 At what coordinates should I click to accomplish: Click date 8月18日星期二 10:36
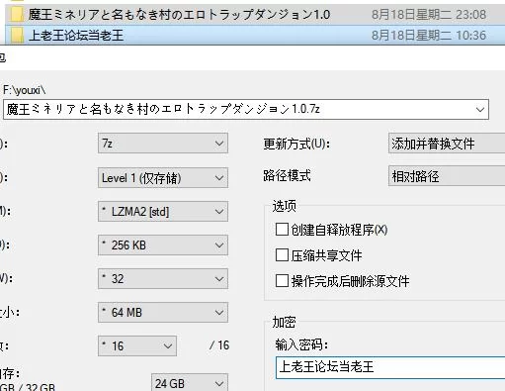point(429,36)
